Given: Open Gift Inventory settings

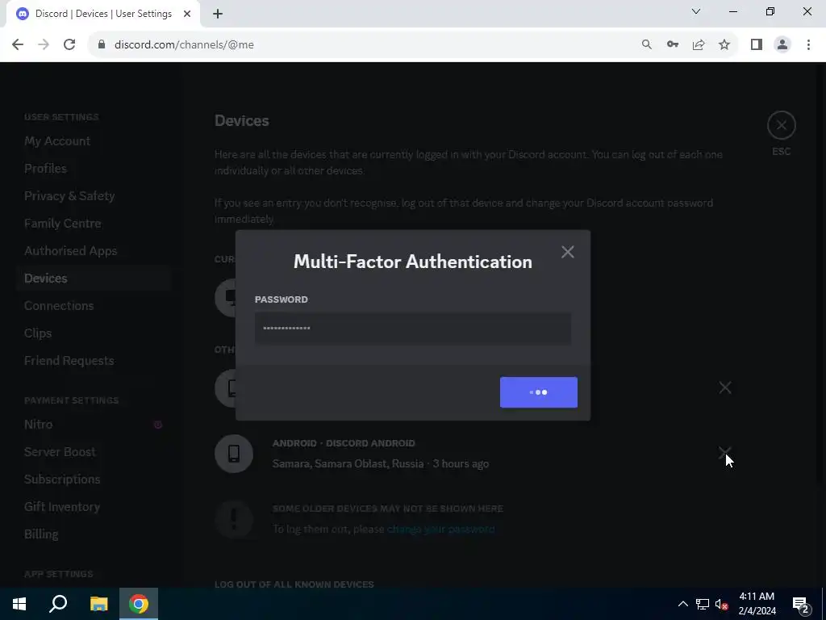Looking at the screenshot, I should 62,507.
